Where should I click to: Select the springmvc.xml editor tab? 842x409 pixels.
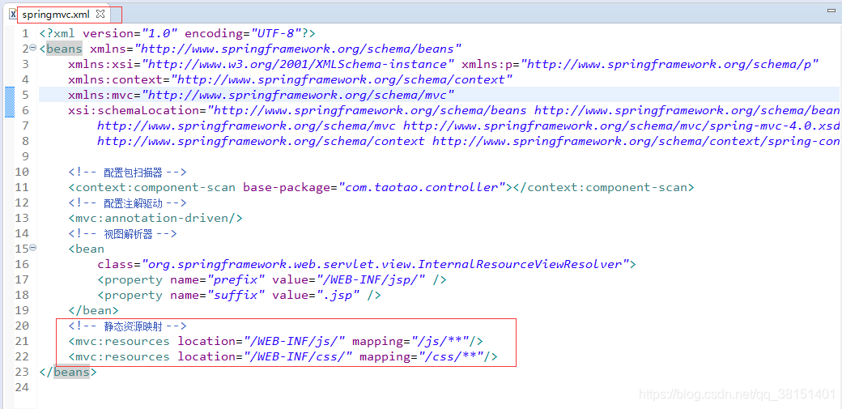(x=57, y=14)
